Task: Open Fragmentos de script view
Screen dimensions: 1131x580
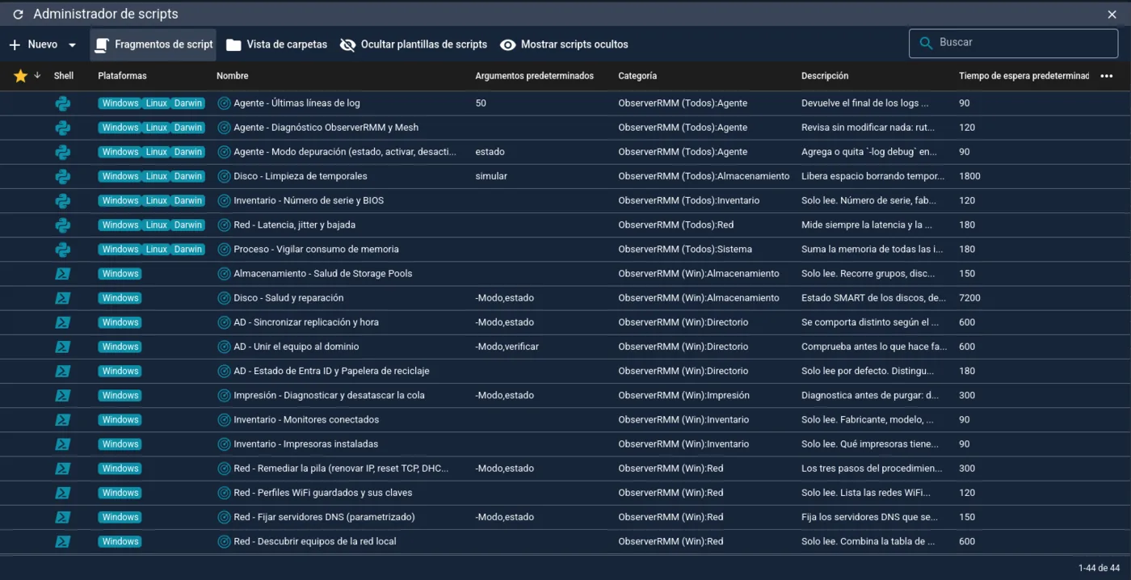Action: 153,45
